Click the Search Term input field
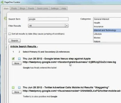 48,19
